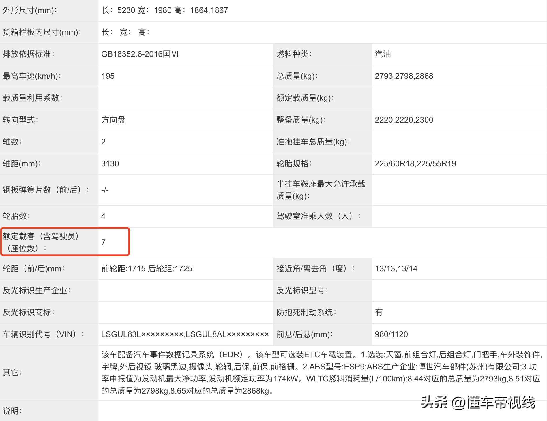Viewport: 547px width, 421px height.
Task: Click the fuel type value 汽油
Action: tap(383, 54)
